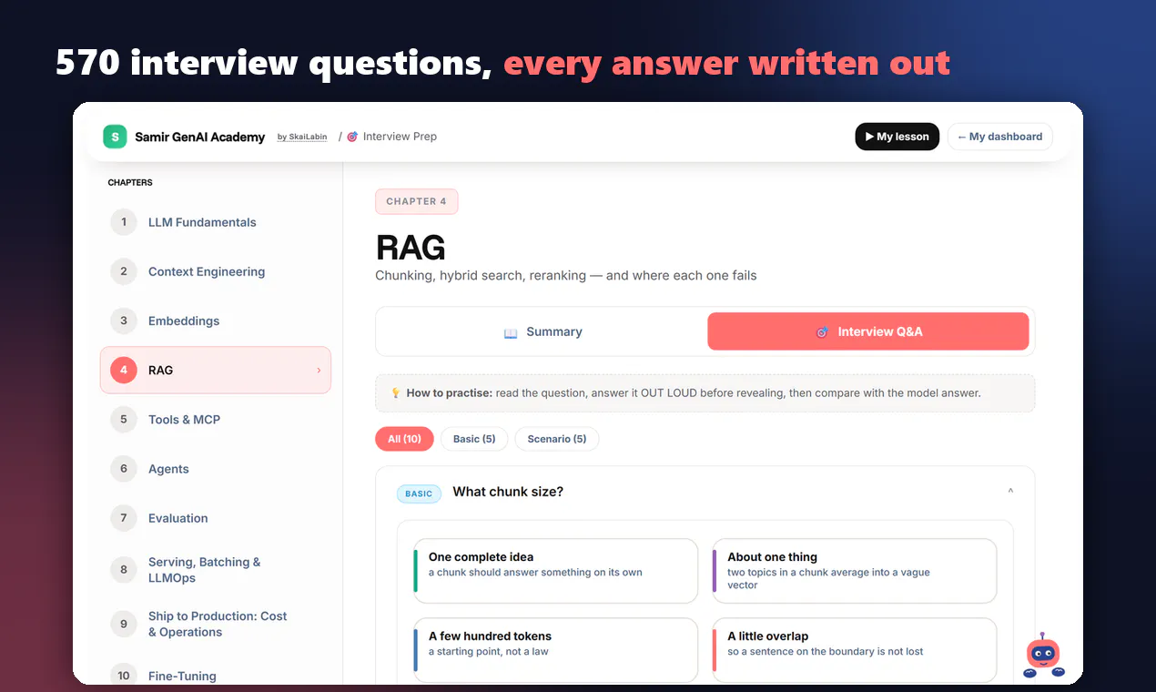Open Ship to Production chapter
Screen dimensions: 1156x692
[x=216, y=624]
